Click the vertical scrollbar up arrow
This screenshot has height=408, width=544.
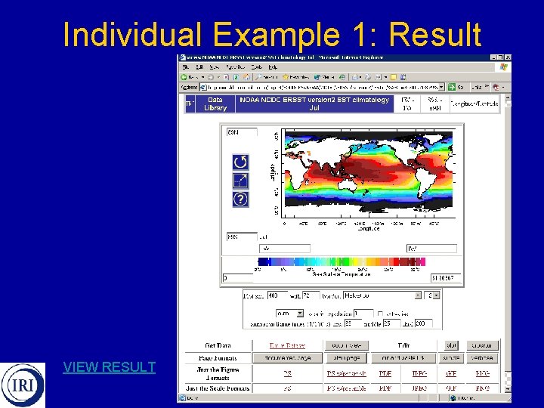[x=508, y=97]
